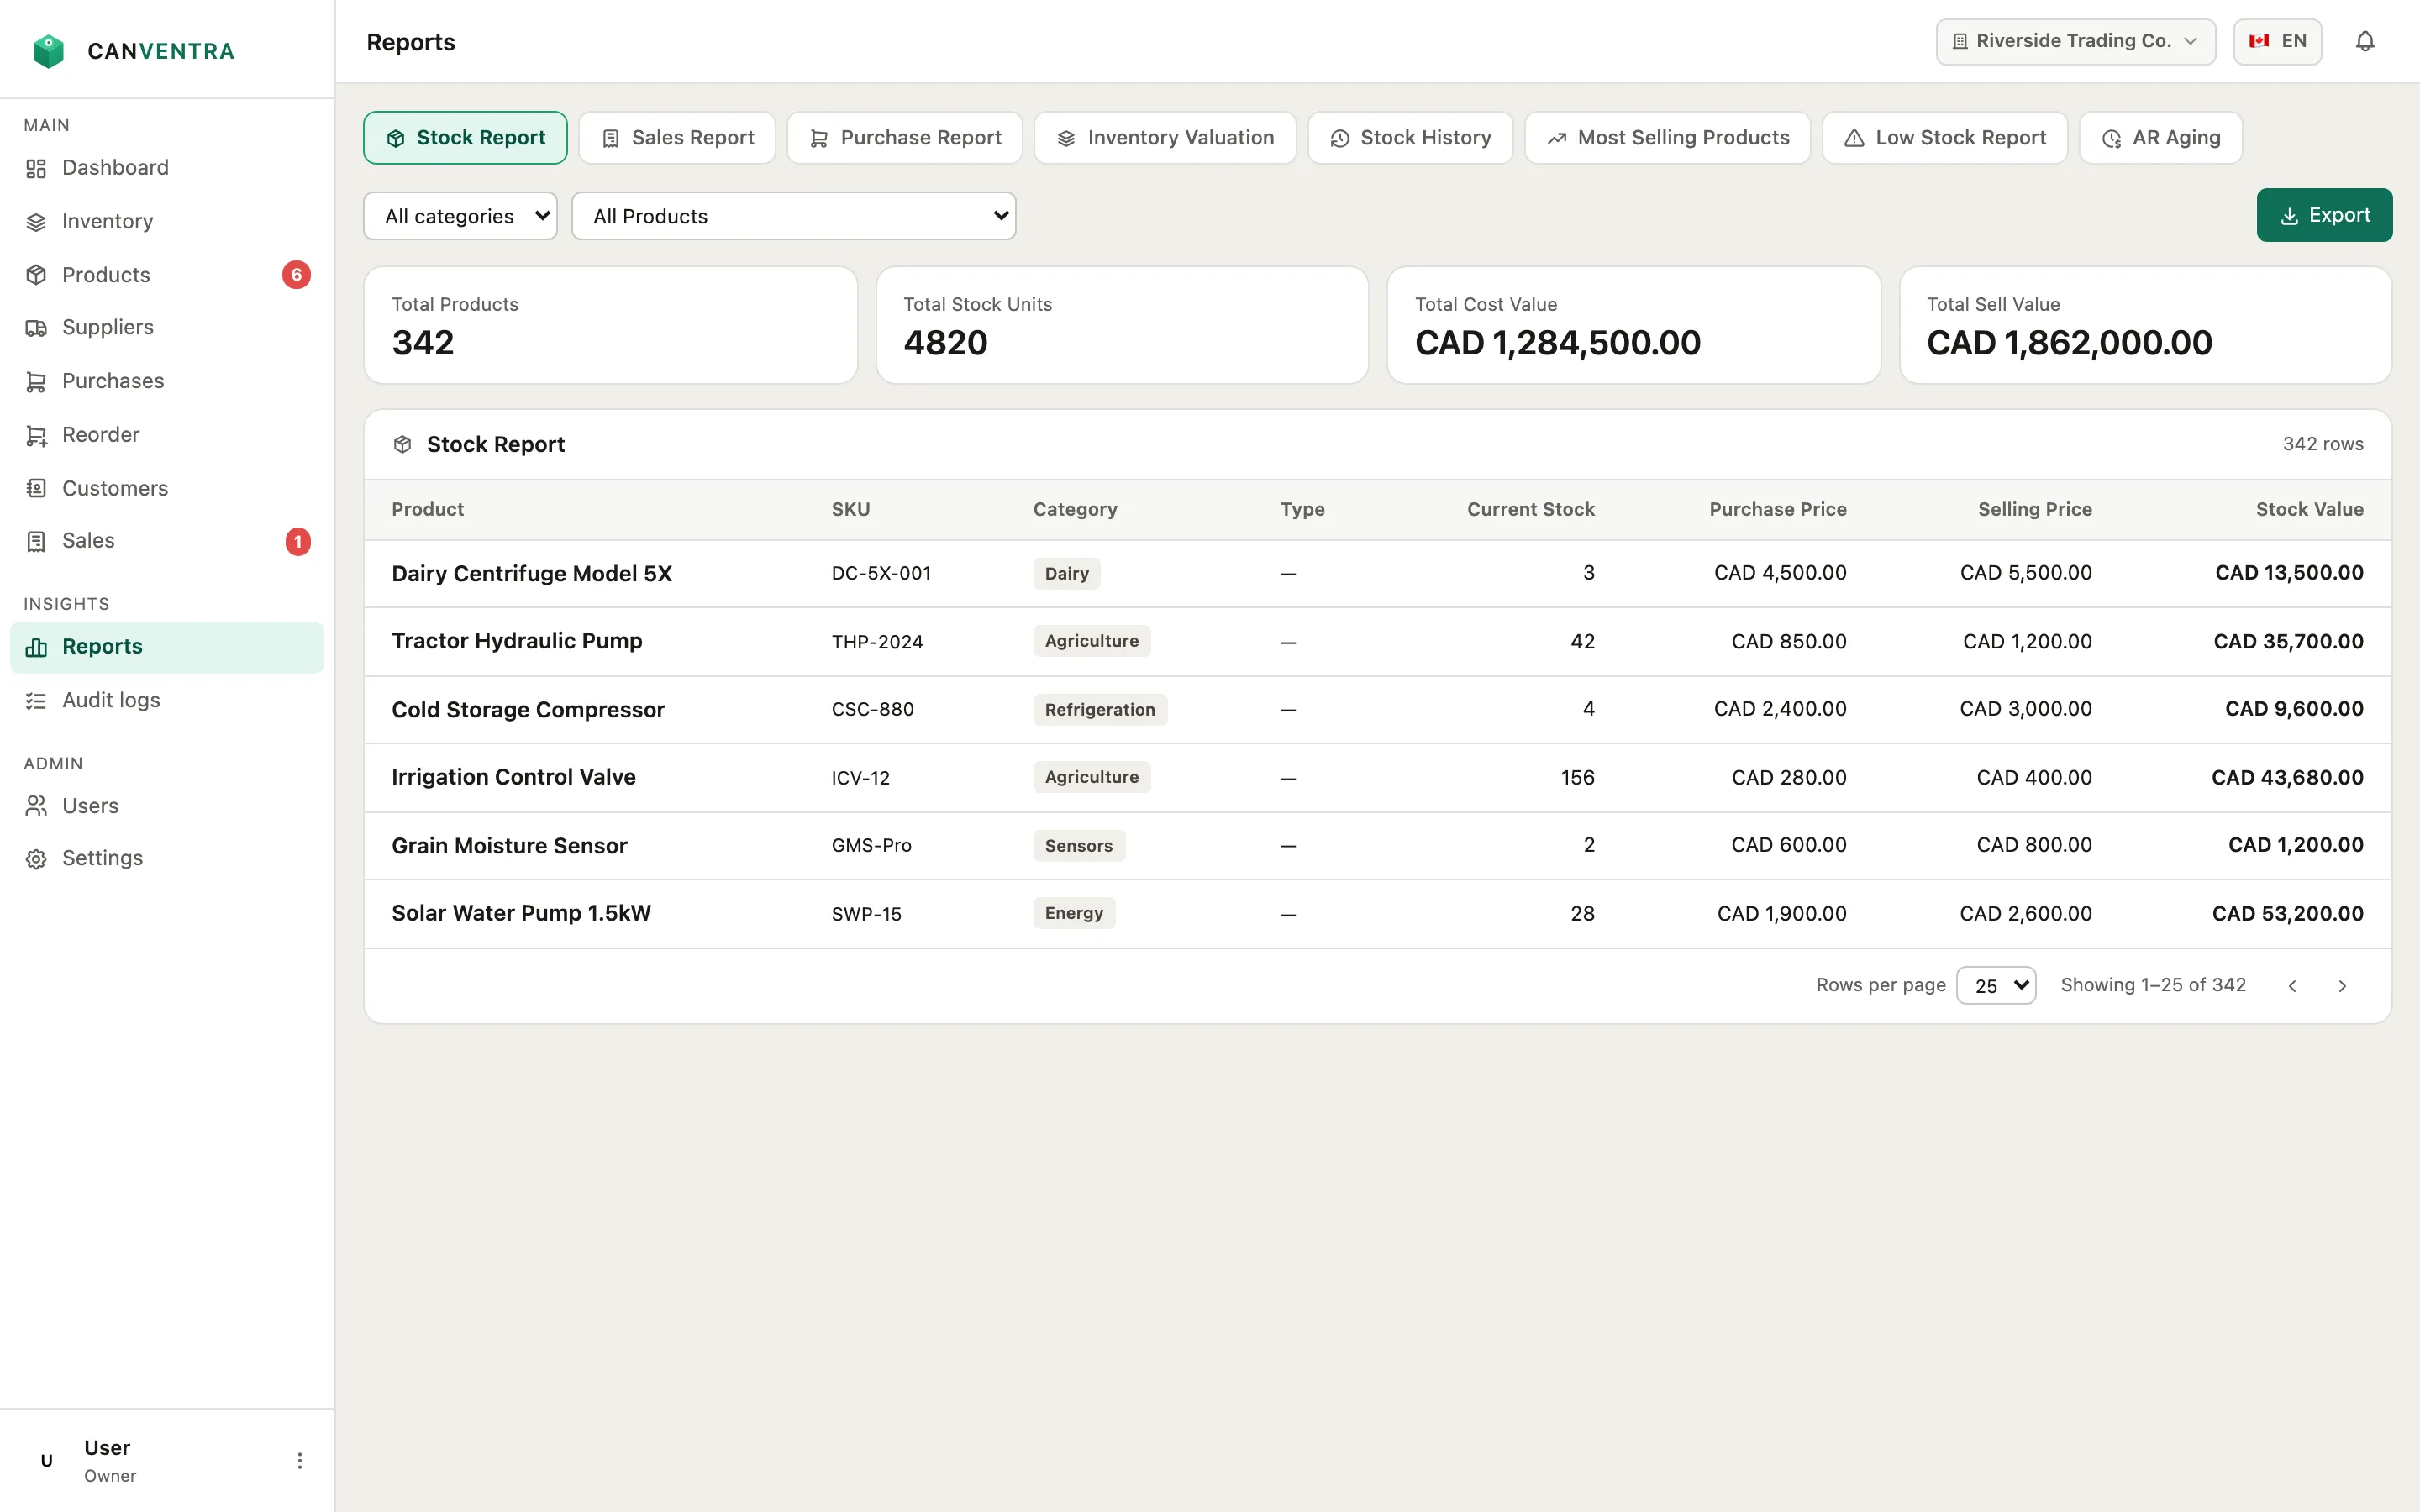This screenshot has height=1512, width=2420.
Task: Click SKU GMS-Pro cell
Action: click(871, 846)
